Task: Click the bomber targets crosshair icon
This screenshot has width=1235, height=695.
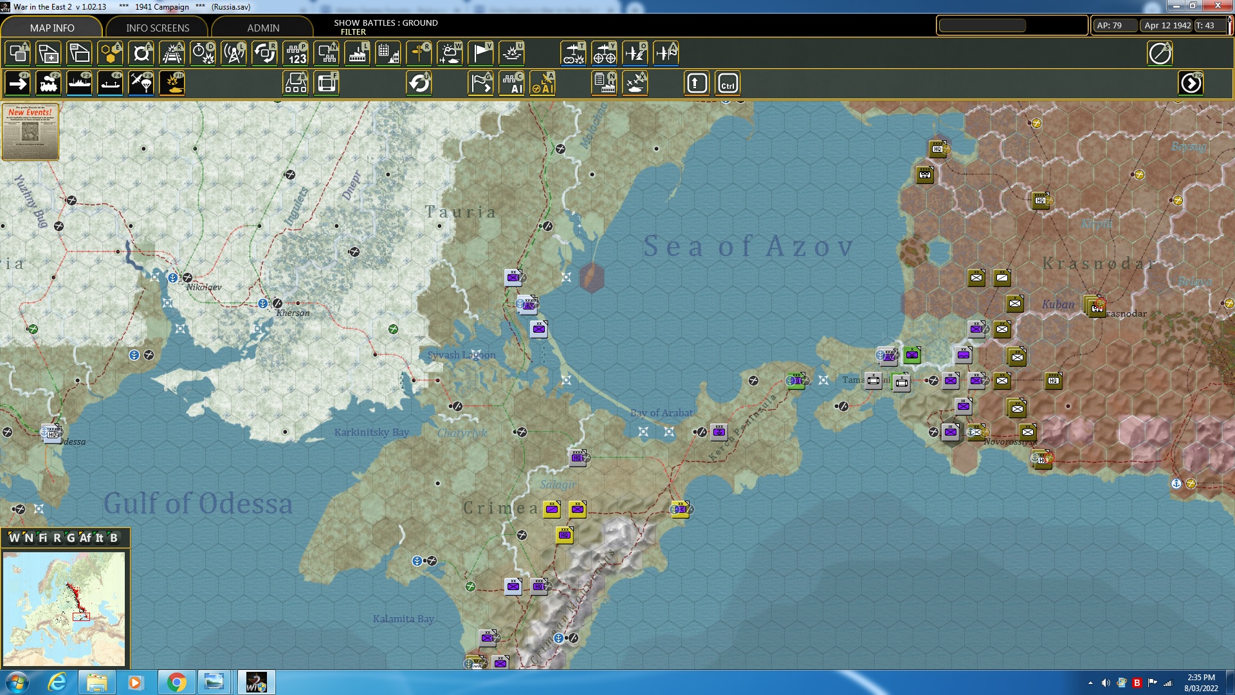Action: pyautogui.click(x=604, y=53)
